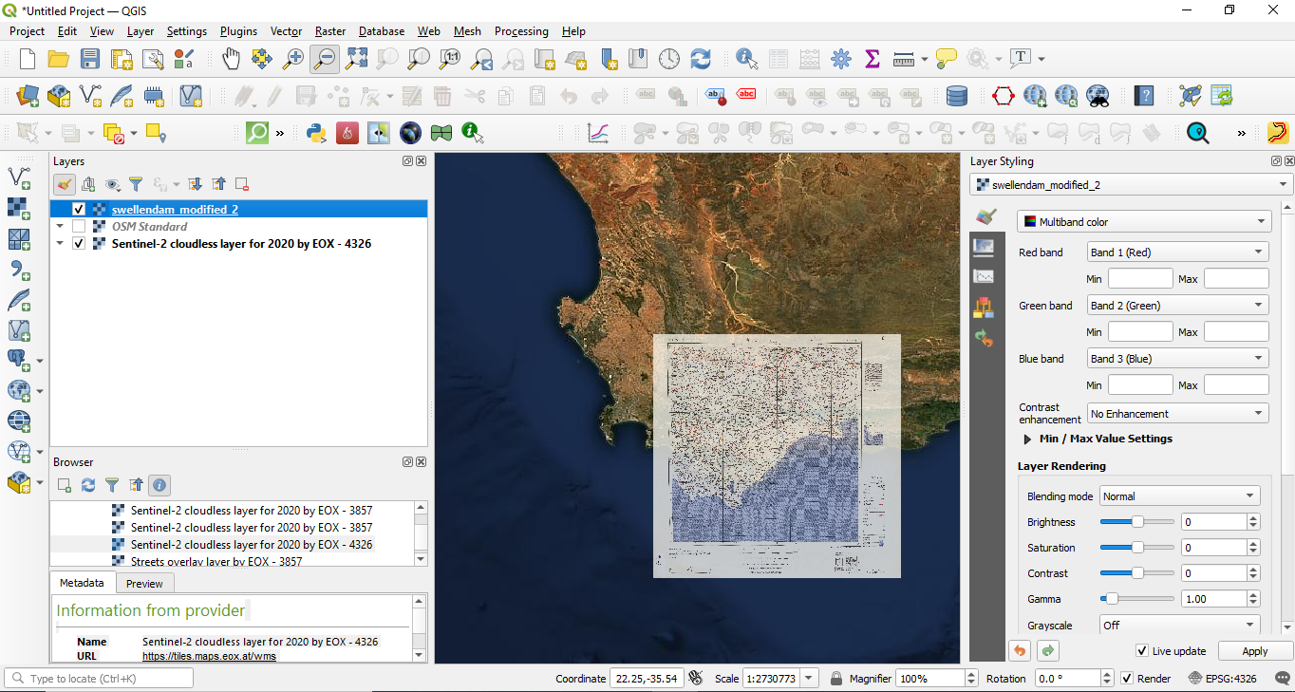Open the Plugins menu
Viewport: 1295px width, 692px height.
(x=238, y=31)
